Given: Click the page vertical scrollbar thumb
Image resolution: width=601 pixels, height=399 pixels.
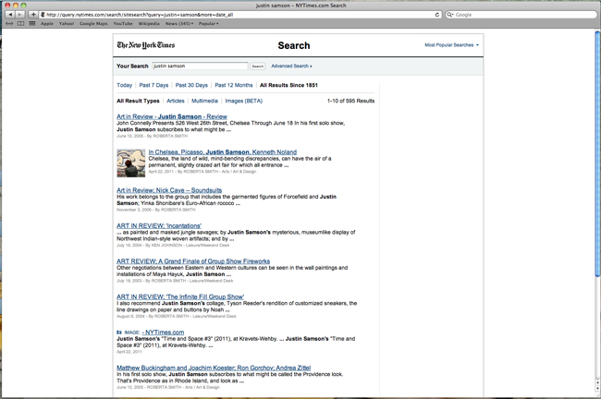Looking at the screenshot, I should pyautogui.click(x=597, y=153).
